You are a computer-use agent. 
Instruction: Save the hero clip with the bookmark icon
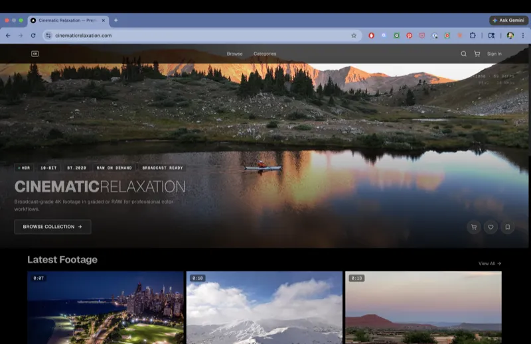pyautogui.click(x=507, y=227)
